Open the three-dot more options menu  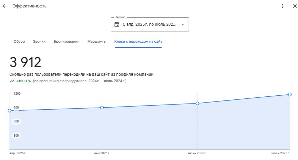[x=283, y=6]
